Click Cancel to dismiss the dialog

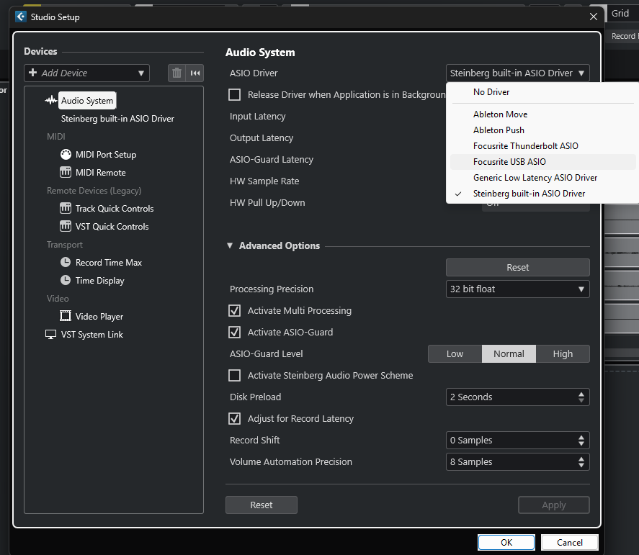(569, 542)
